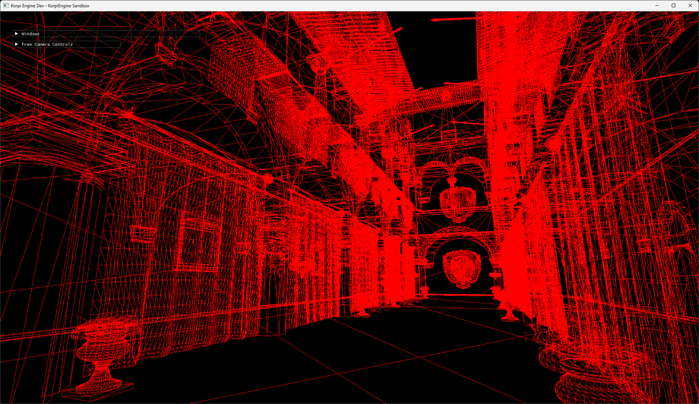Click the Korpi Engine title bar app icon
Viewport: 699px width, 404px height.
coord(5,5)
